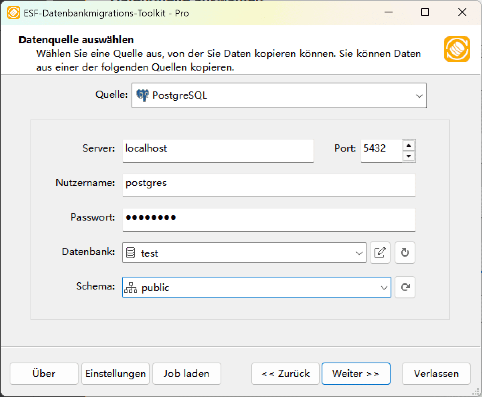Screen dimensions: 482x397
Task: Open the Schema dropdown list
Action: pyautogui.click(x=383, y=287)
